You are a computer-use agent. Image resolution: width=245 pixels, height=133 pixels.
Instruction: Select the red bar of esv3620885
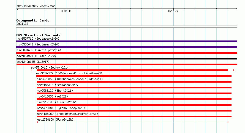point(134,76)
